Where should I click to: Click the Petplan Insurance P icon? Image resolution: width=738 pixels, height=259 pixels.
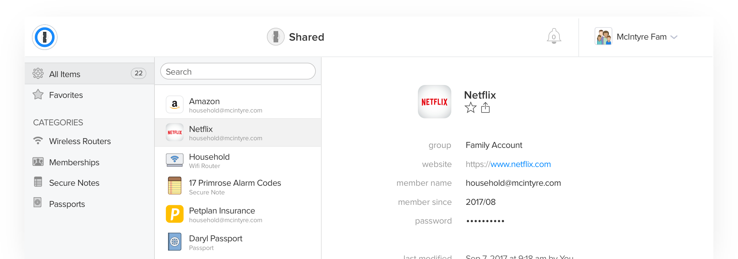[175, 214]
